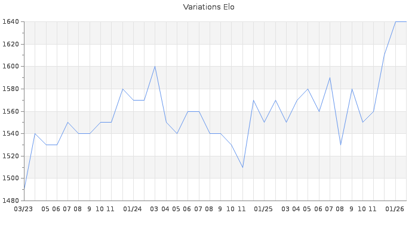Click the 1620 y-axis label
This screenshot has height=238, width=418.
tap(11, 45)
